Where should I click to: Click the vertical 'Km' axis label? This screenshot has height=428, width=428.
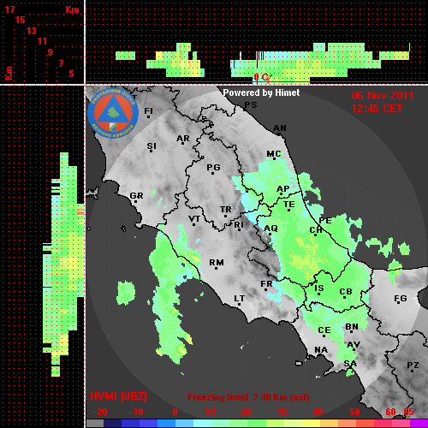[x=9, y=73]
